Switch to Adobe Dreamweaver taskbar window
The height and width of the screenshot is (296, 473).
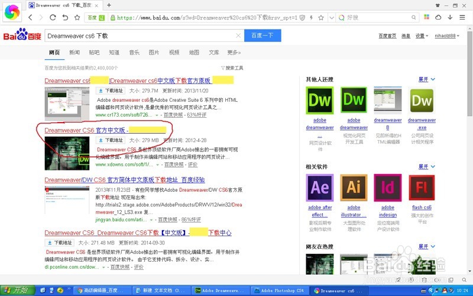click(220, 291)
